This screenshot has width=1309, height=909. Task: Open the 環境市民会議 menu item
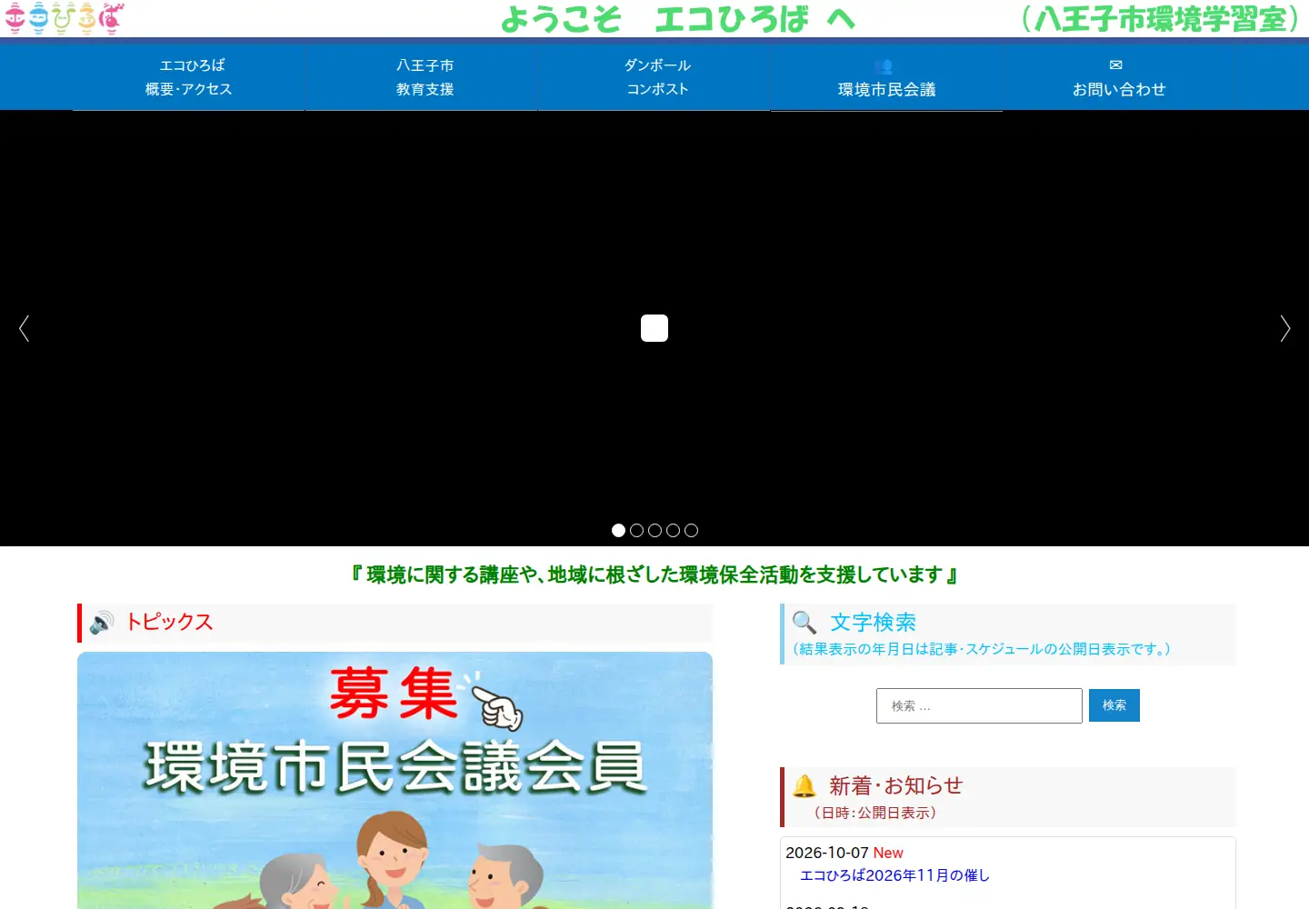(x=886, y=77)
